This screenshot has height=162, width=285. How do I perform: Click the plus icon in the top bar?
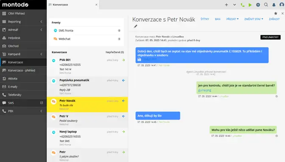tap(226, 5)
